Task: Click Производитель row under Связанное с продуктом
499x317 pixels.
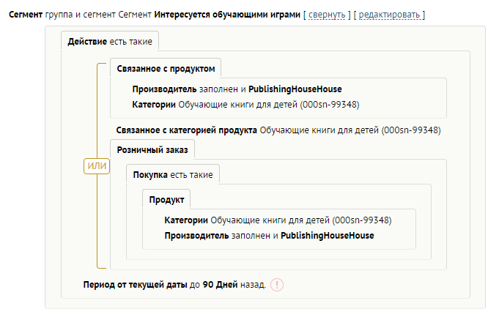Action: coord(237,89)
